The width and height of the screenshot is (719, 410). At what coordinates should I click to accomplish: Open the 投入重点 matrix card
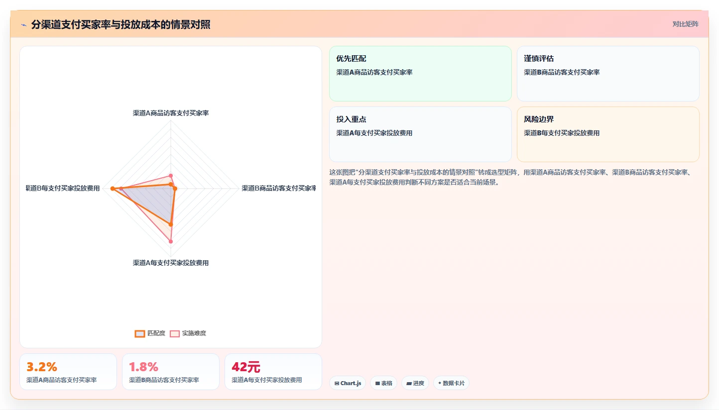(420, 134)
